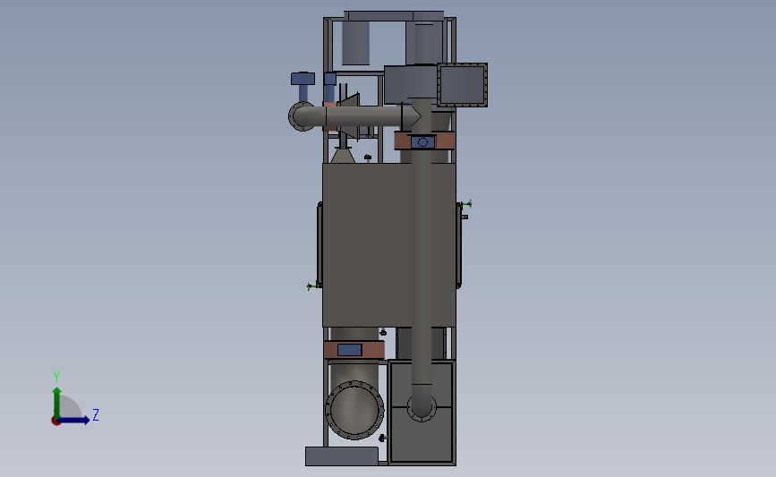
Task: Select the small pipe end flange at bottom right
Action: [x=422, y=408]
